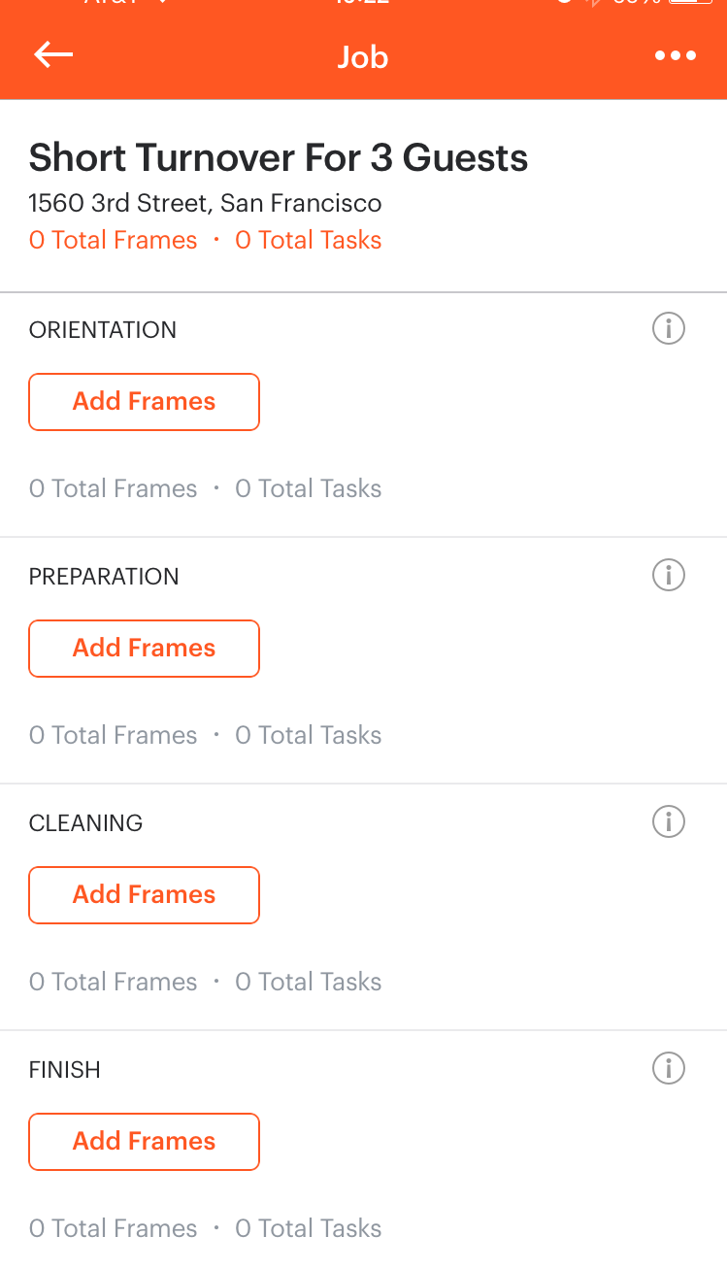Open the three-dot overflow menu

[x=675, y=55]
